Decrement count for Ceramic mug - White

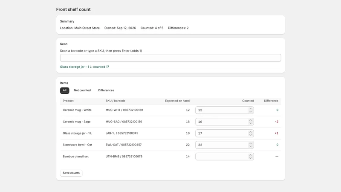tap(251, 112)
